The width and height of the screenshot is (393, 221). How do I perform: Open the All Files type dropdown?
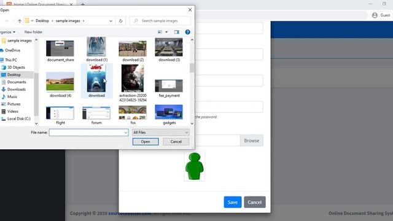coord(160,133)
